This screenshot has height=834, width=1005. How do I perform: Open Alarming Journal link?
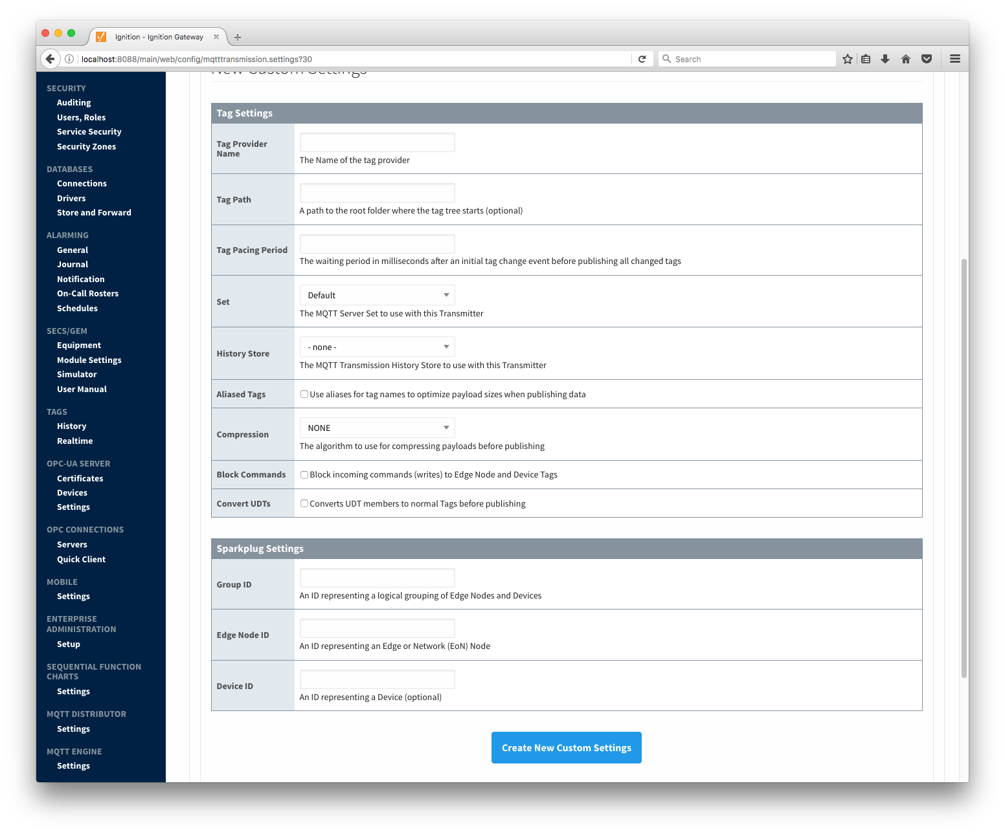point(73,265)
